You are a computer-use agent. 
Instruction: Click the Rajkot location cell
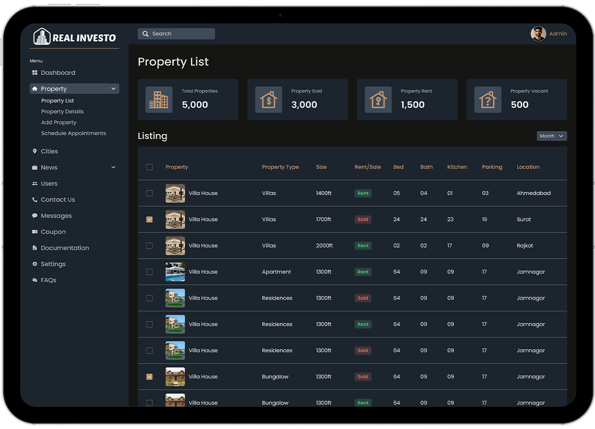point(525,246)
